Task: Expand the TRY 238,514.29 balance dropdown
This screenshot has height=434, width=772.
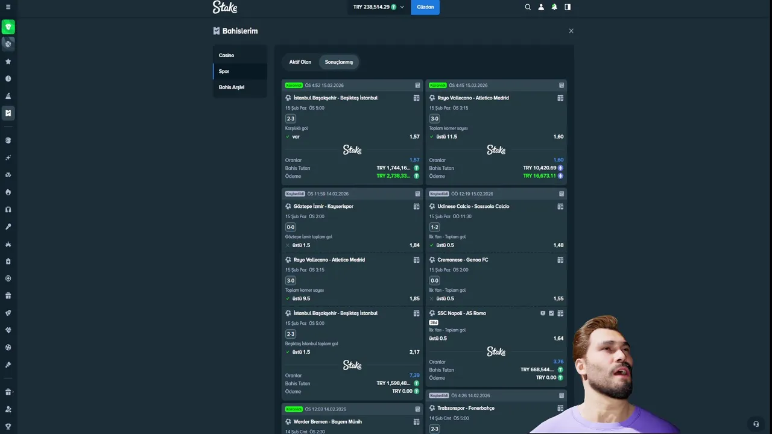Action: click(379, 7)
